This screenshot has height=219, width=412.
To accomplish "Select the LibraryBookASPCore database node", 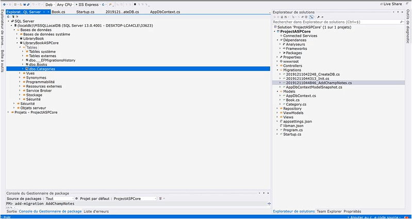I will (x=41, y=43).
